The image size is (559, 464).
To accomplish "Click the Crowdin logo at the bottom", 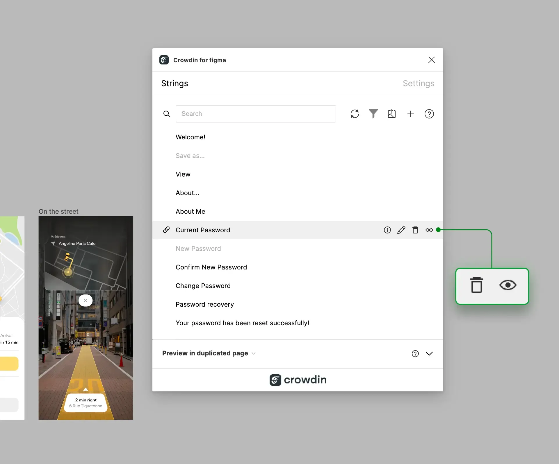I will (x=298, y=380).
